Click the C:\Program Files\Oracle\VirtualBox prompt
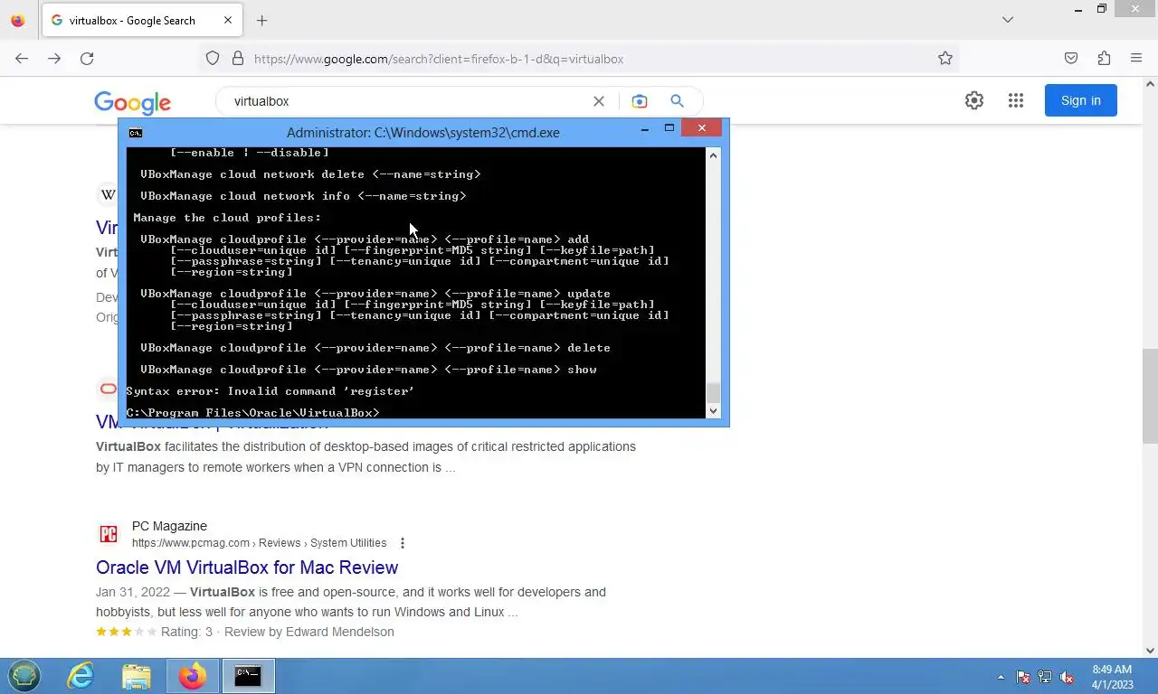The width and height of the screenshot is (1158, 694). click(253, 413)
